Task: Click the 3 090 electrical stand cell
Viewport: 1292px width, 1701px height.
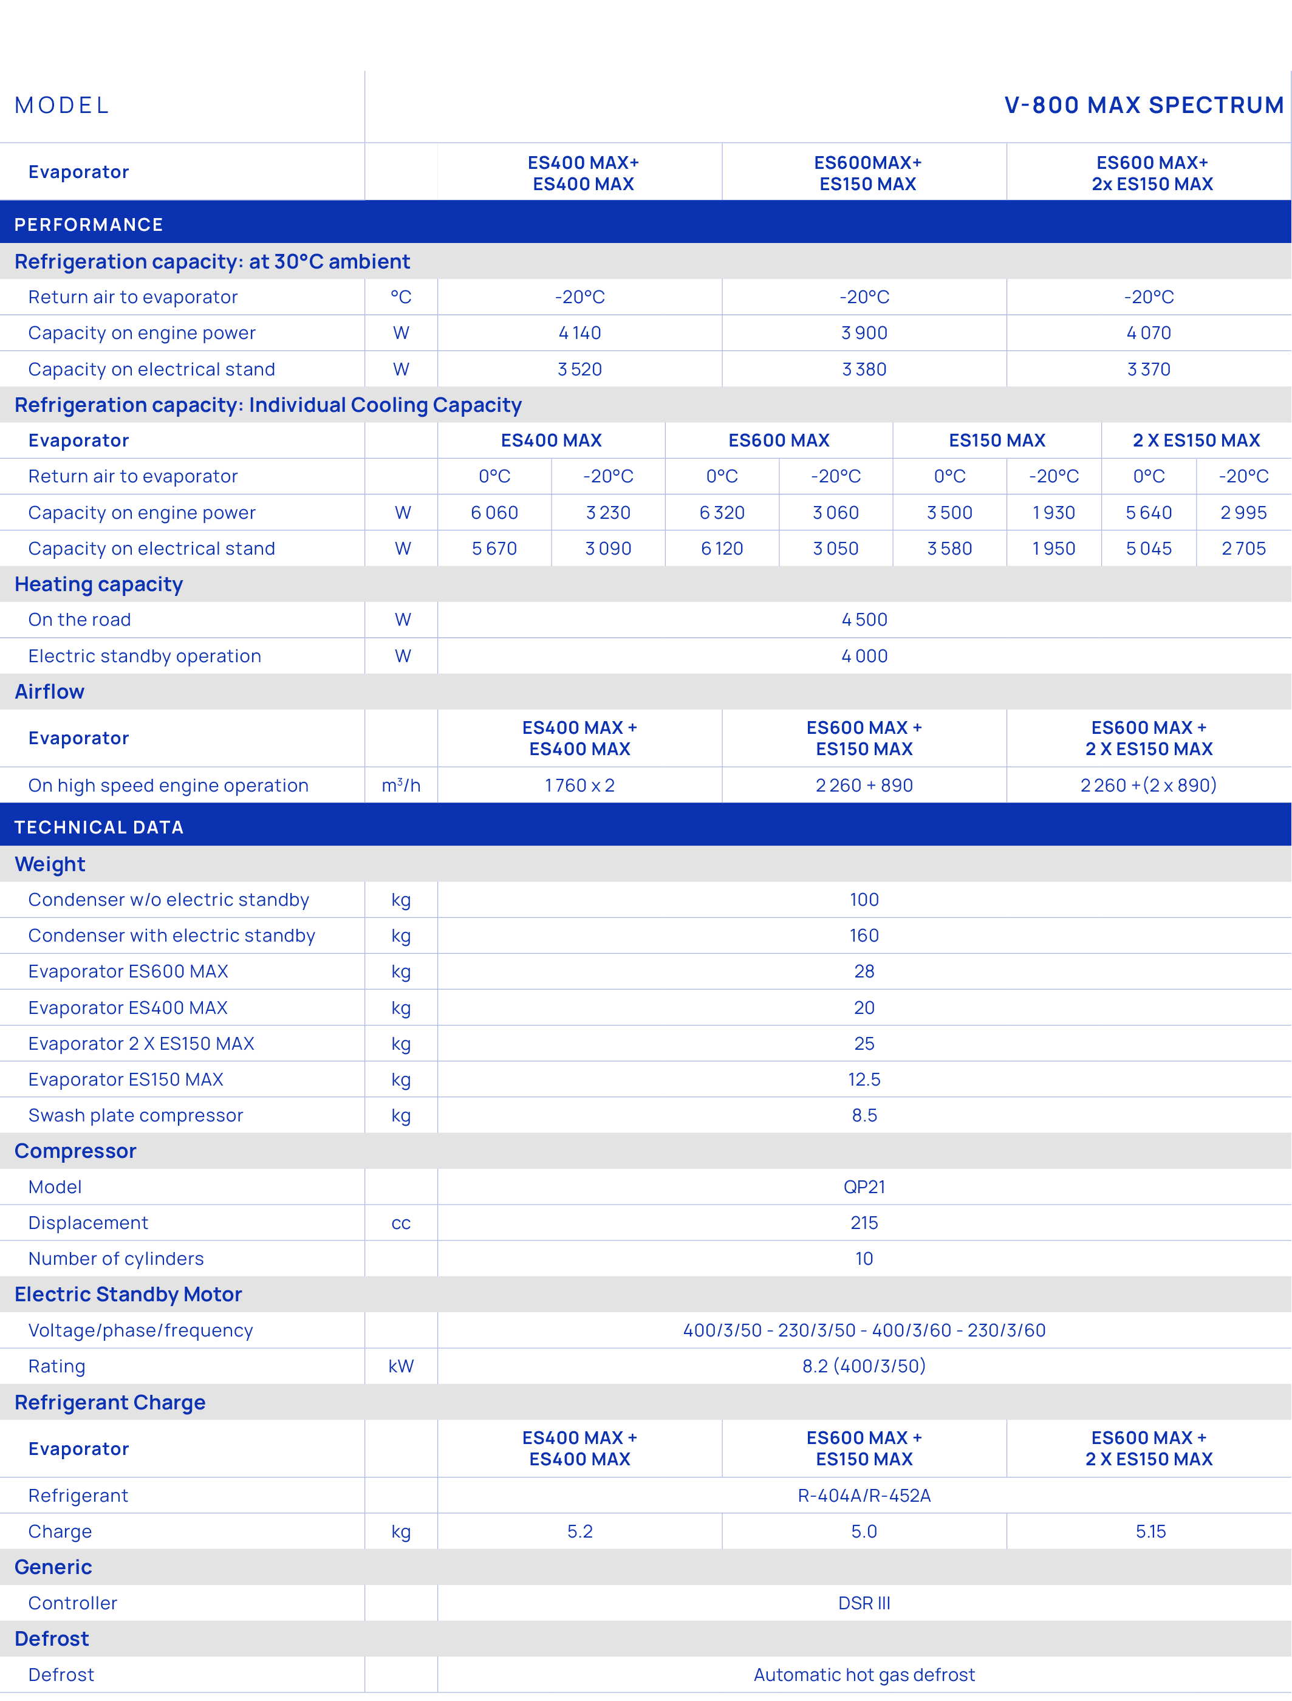Action: coord(608,549)
